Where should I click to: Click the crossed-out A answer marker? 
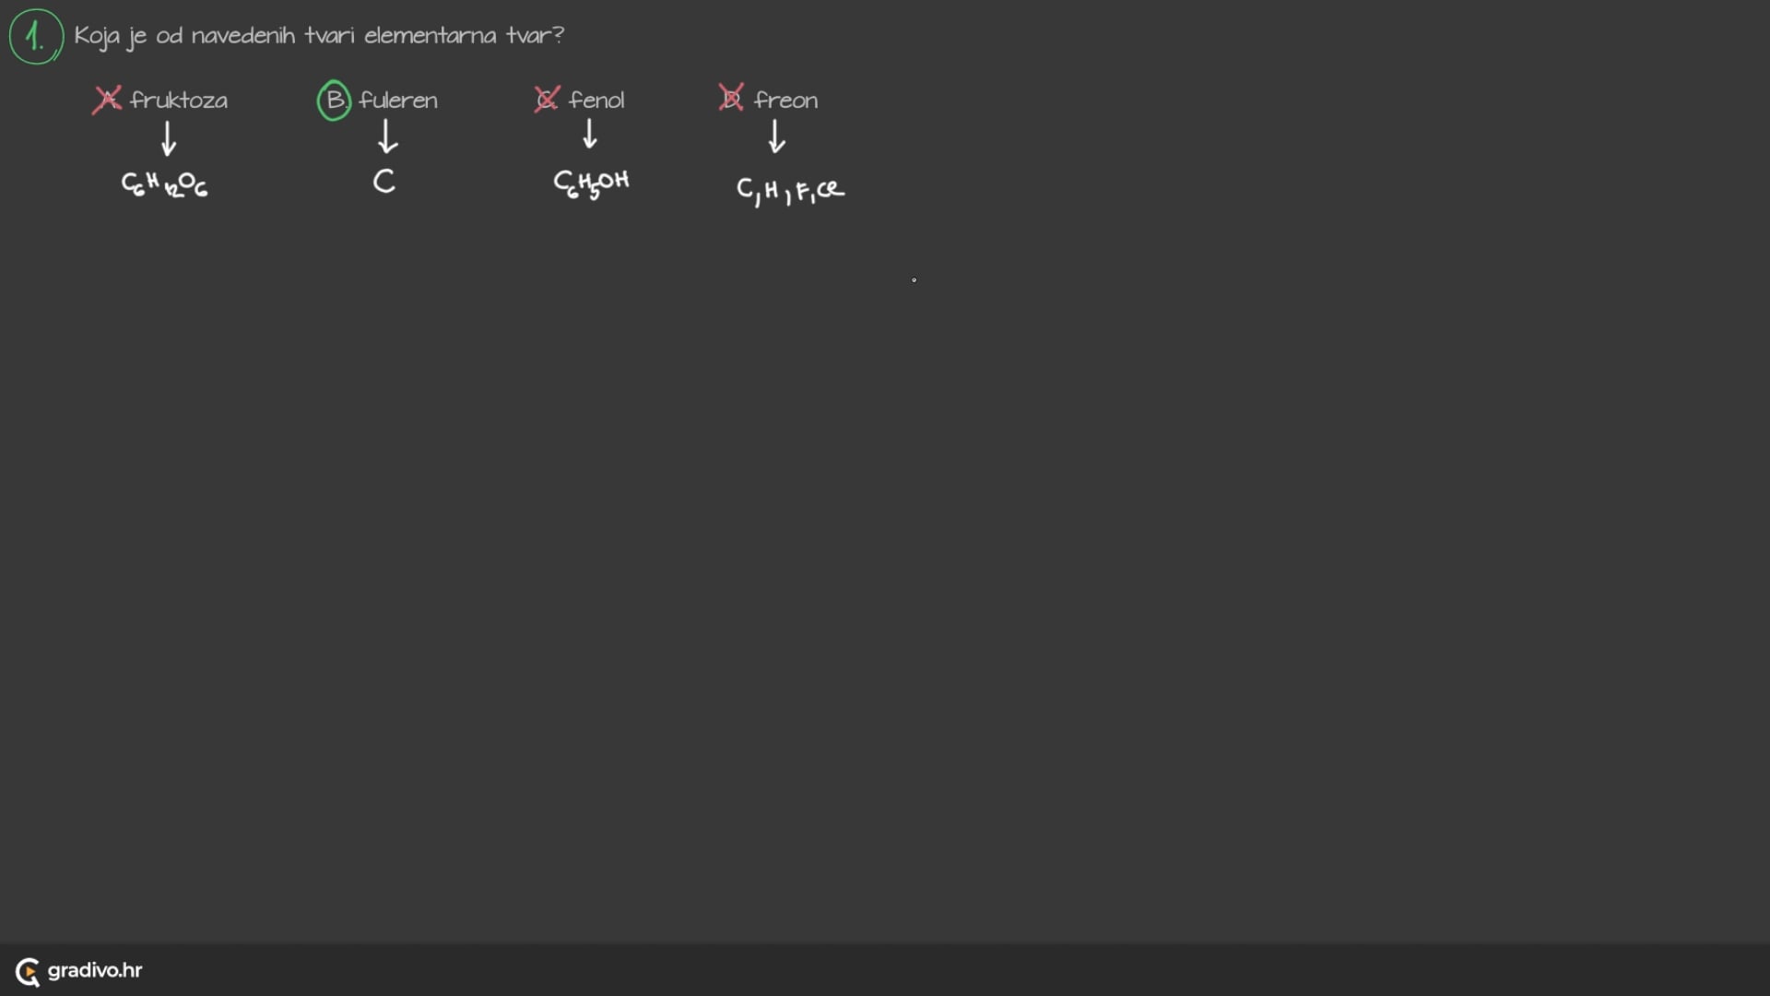tap(107, 100)
